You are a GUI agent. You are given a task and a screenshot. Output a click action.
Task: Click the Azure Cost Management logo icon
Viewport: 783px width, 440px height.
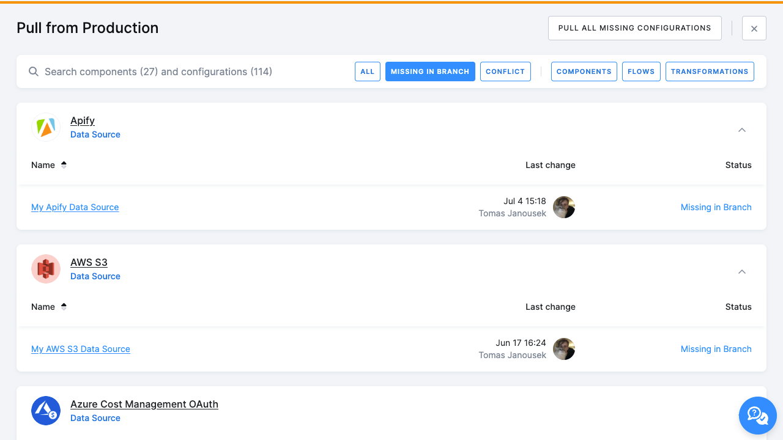point(46,411)
